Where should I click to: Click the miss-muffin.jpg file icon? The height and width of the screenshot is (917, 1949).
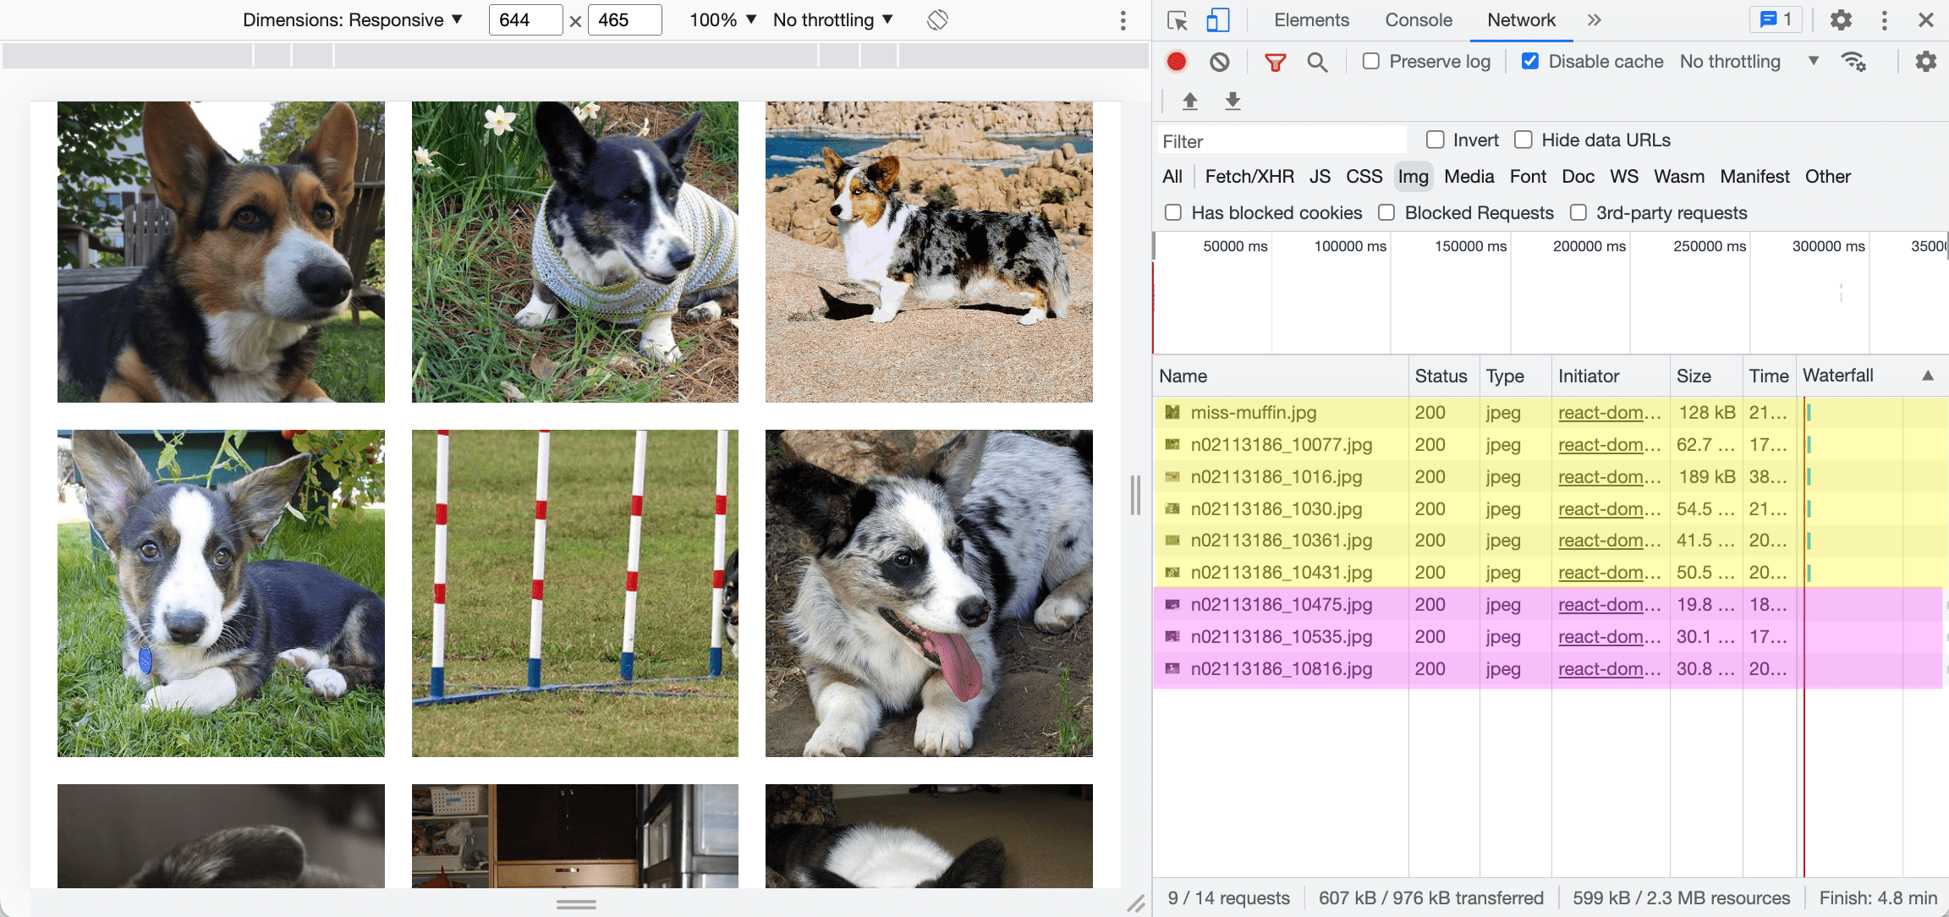click(x=1172, y=413)
